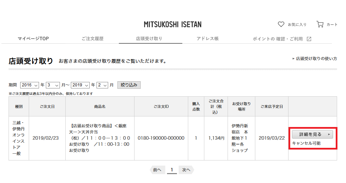
Task: Select the 店頭受け取り tab
Action: [x=149, y=39]
